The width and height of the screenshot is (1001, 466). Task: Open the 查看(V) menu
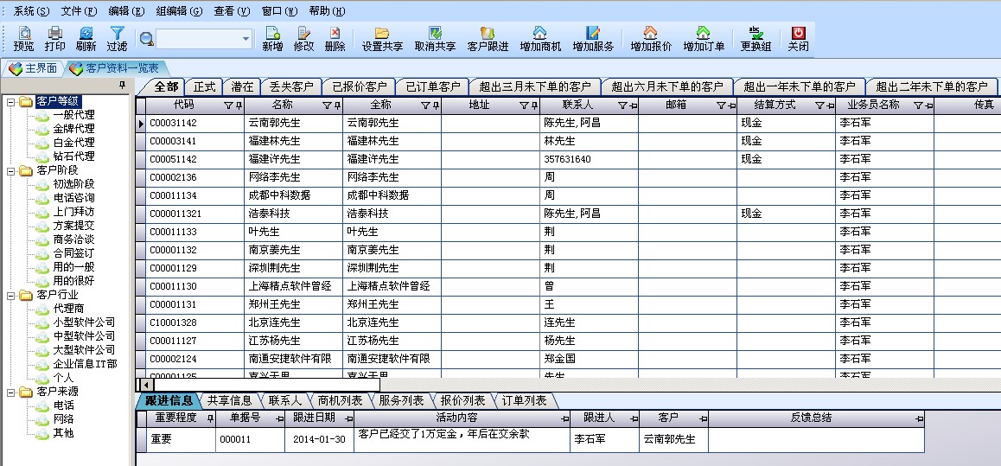[x=232, y=11]
